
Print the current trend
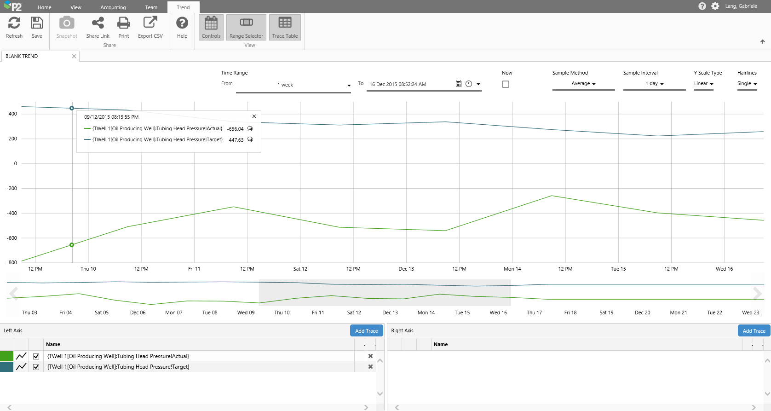123,27
